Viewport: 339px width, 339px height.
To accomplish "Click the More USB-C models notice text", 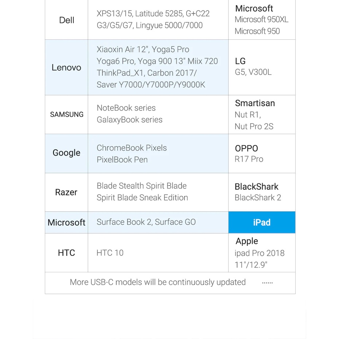I will 157,282.
